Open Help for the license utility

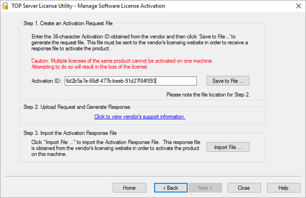click(284, 188)
